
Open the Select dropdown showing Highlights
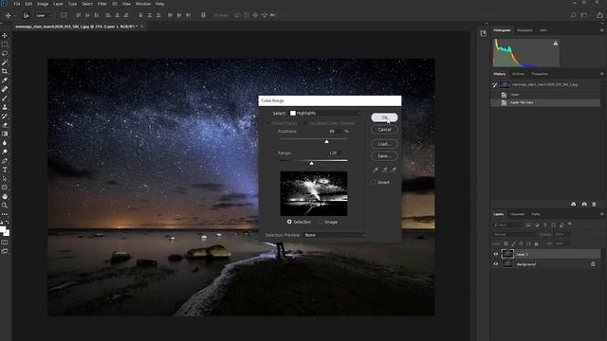pyautogui.click(x=325, y=113)
